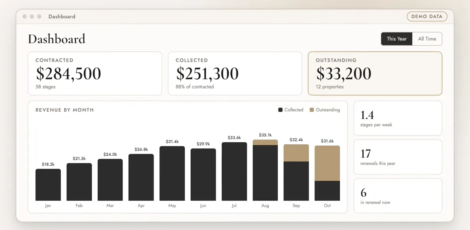Select the Feb revenue bar
Viewport: 470px width, 230px height.
79,182
